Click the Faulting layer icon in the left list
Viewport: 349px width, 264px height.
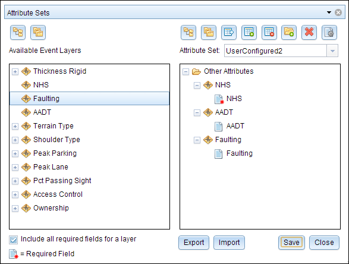[x=26, y=99]
